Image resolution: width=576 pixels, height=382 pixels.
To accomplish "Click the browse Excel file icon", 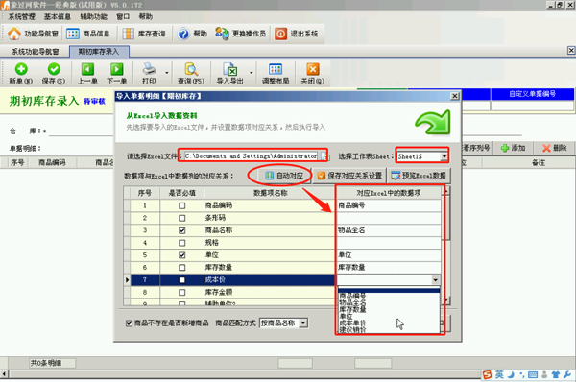I will coord(325,156).
